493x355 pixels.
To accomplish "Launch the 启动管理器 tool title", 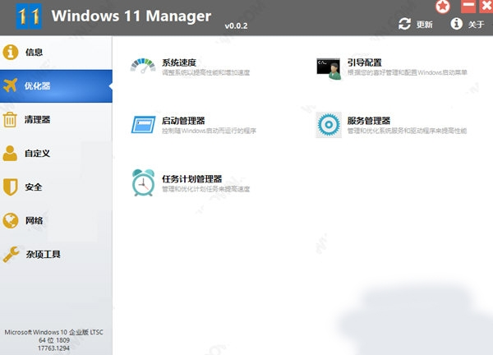I will 183,121.
